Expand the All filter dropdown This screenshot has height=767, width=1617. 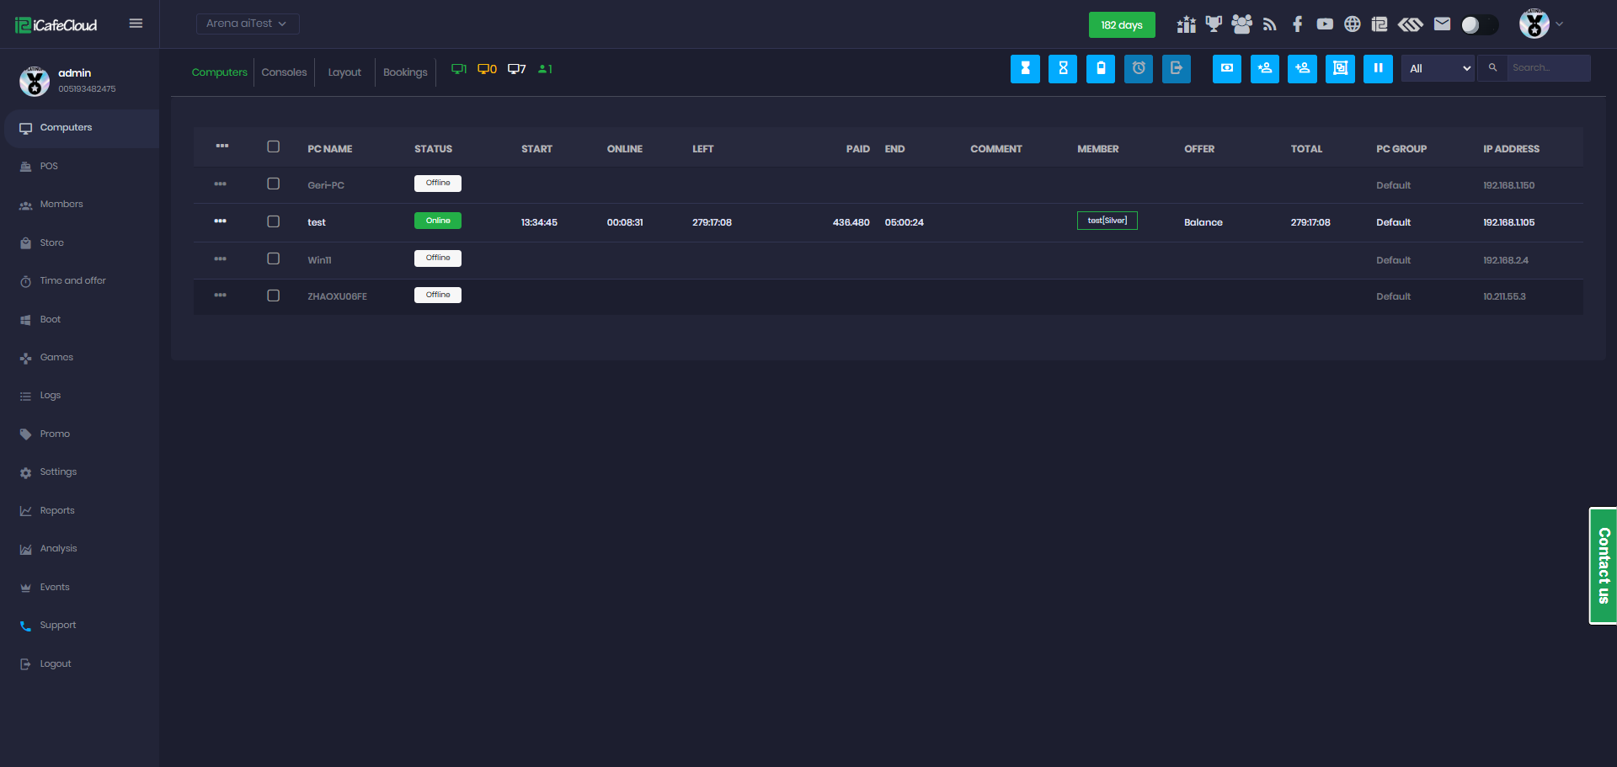click(x=1438, y=69)
